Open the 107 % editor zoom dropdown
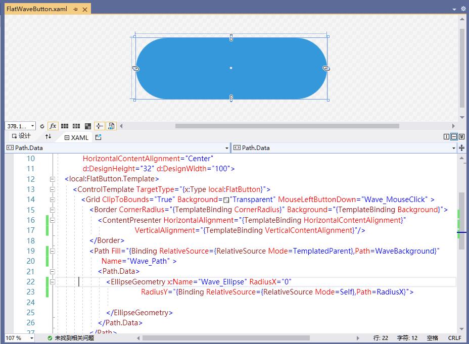This screenshot has height=344, width=469. click(x=31, y=338)
